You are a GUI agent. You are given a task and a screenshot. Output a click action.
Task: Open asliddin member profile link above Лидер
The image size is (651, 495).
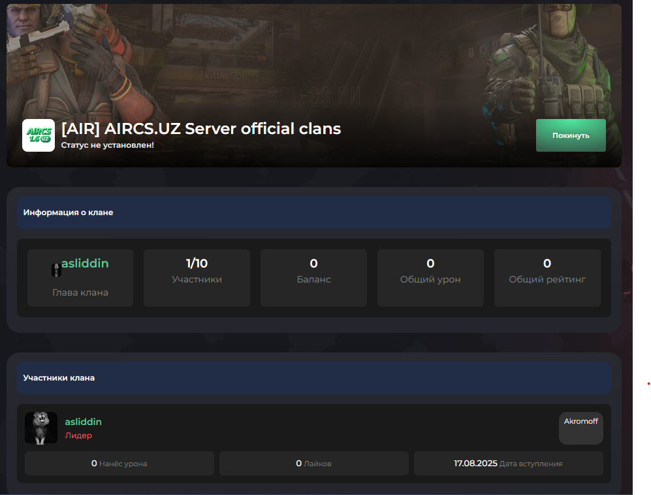(83, 421)
